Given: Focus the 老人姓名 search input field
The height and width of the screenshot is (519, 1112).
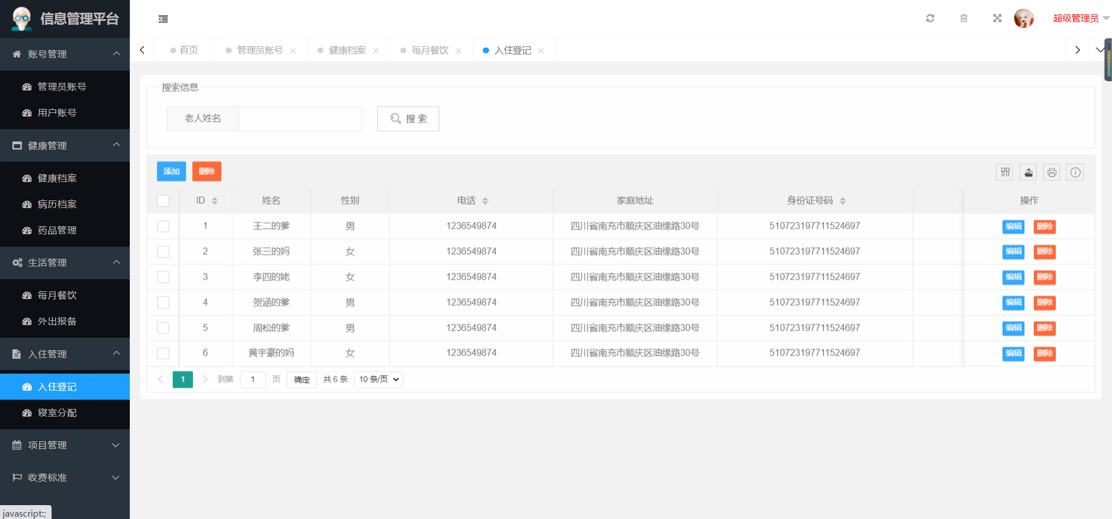Looking at the screenshot, I should [300, 119].
